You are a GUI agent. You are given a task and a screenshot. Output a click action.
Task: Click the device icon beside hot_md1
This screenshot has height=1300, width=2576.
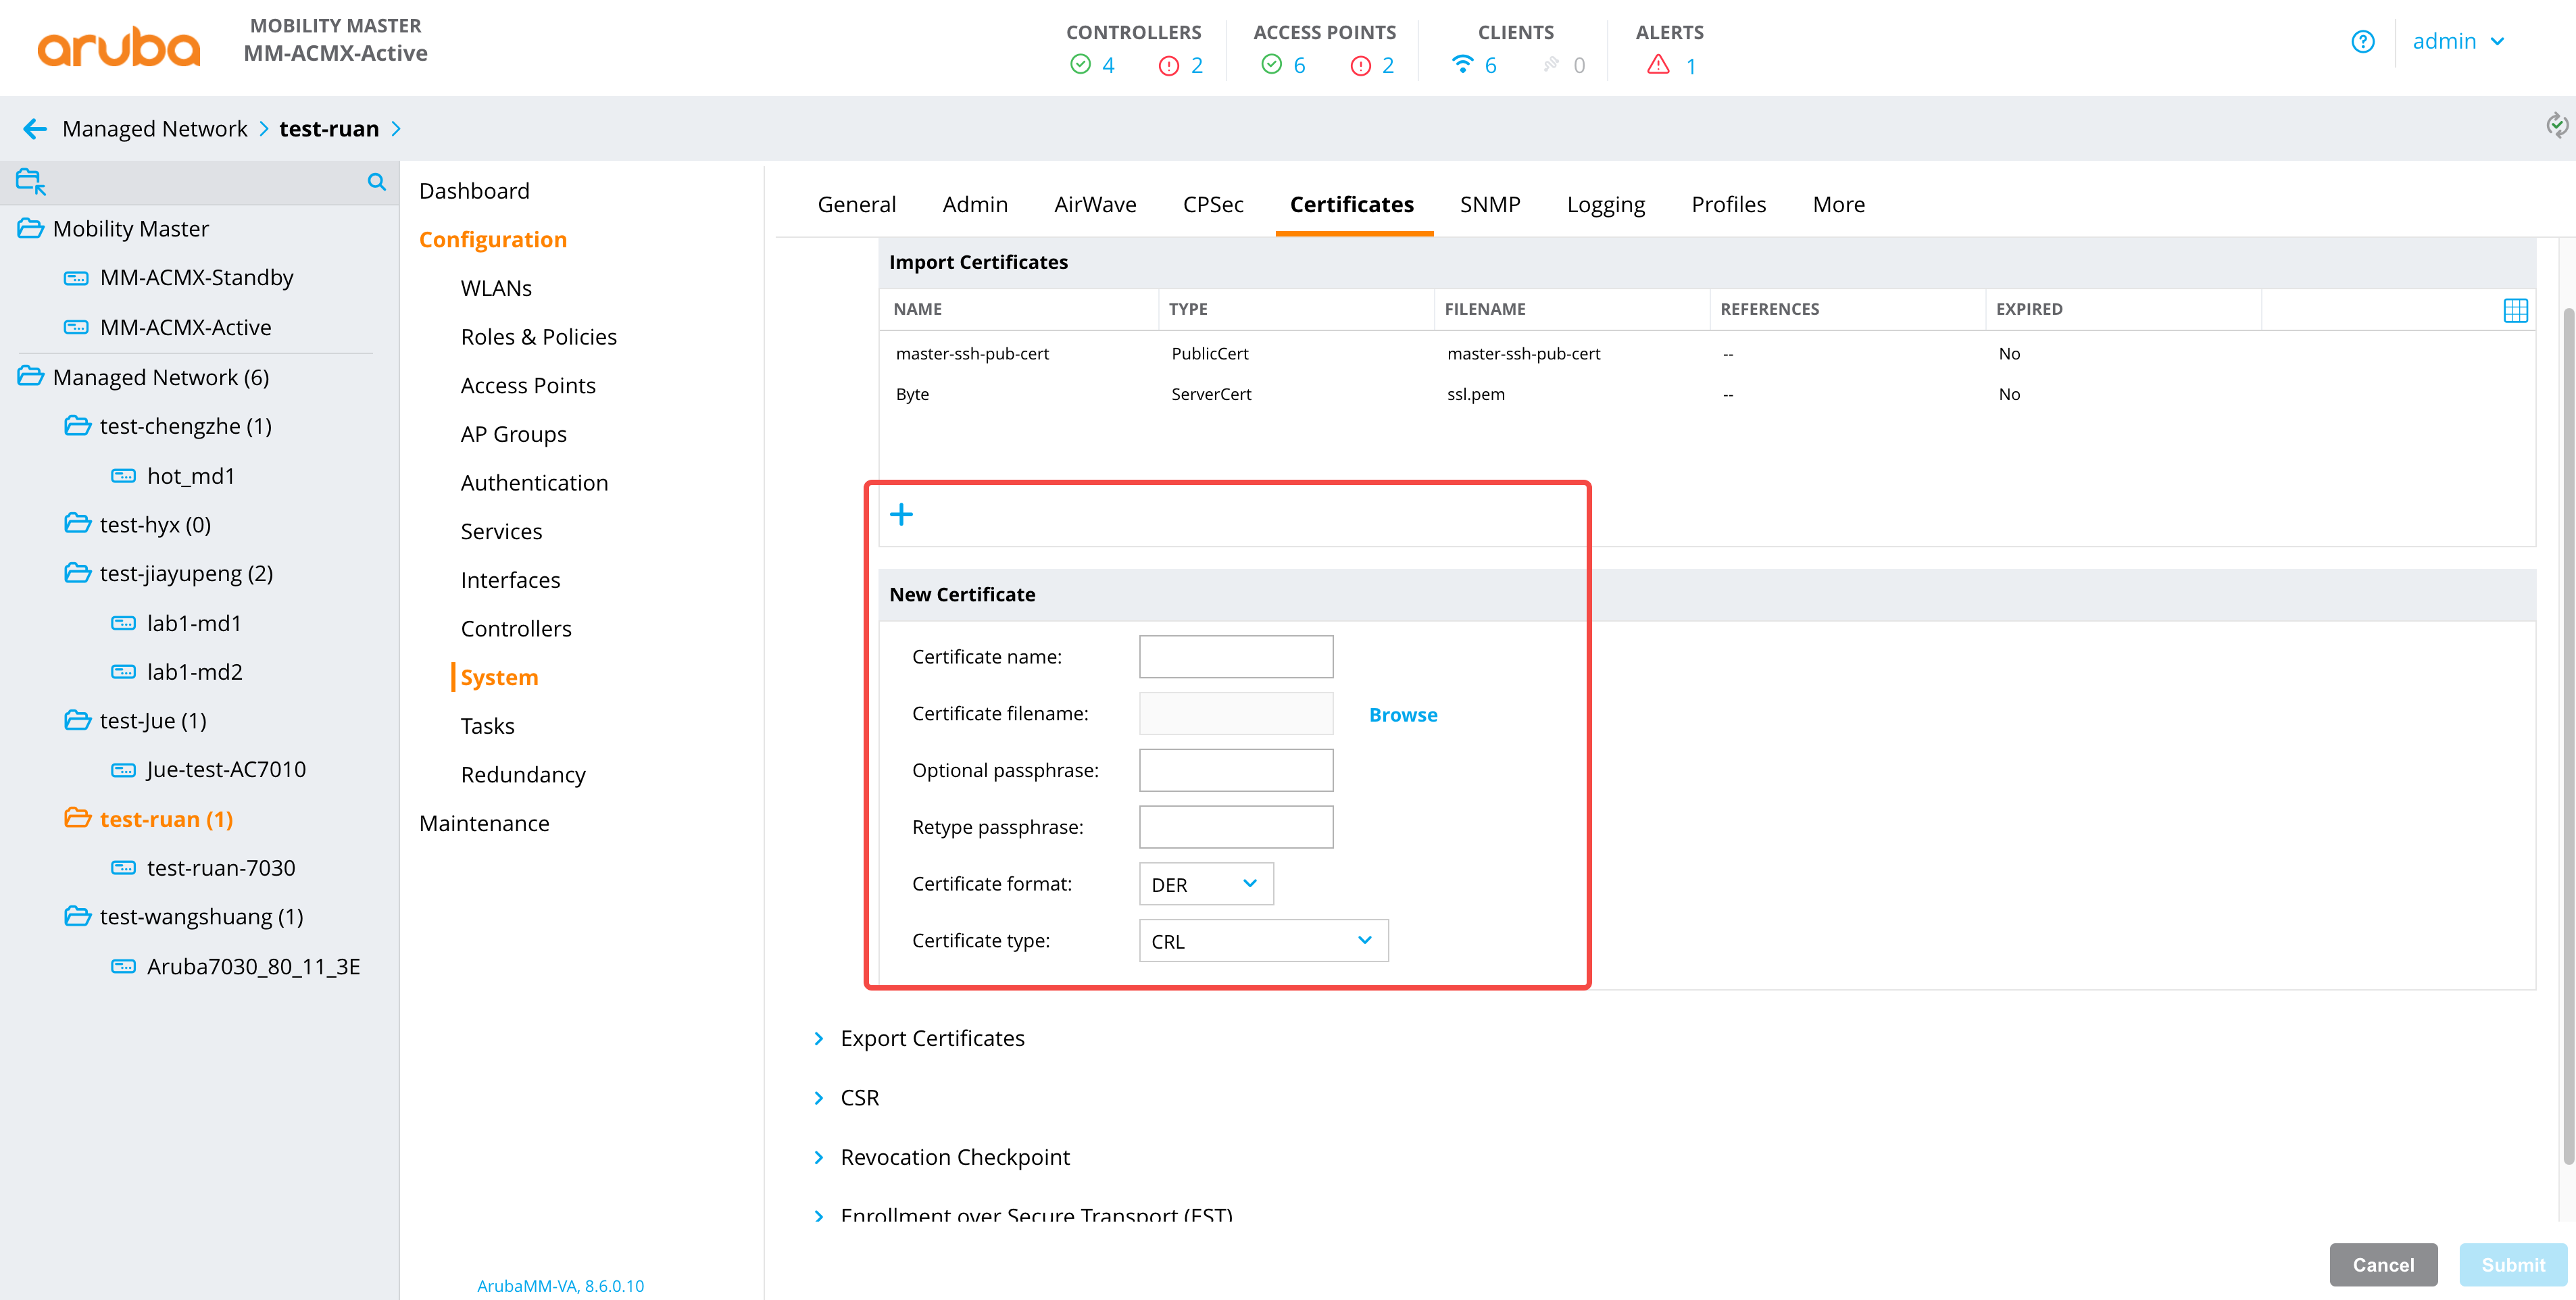(x=123, y=476)
